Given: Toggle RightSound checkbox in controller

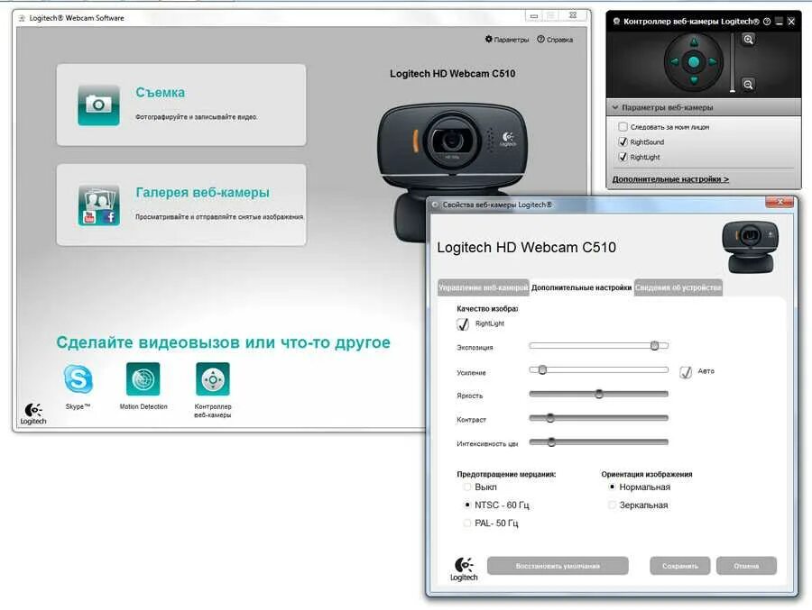Looking at the screenshot, I should click(x=623, y=141).
